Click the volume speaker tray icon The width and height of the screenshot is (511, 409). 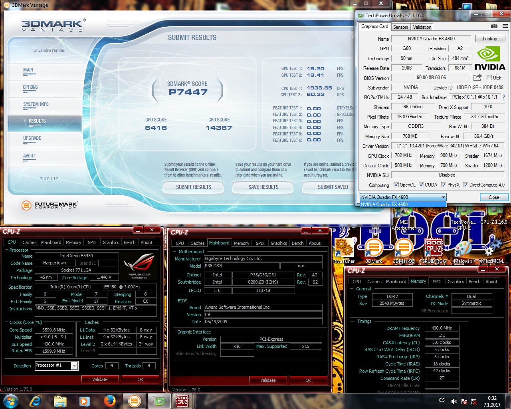(454, 401)
